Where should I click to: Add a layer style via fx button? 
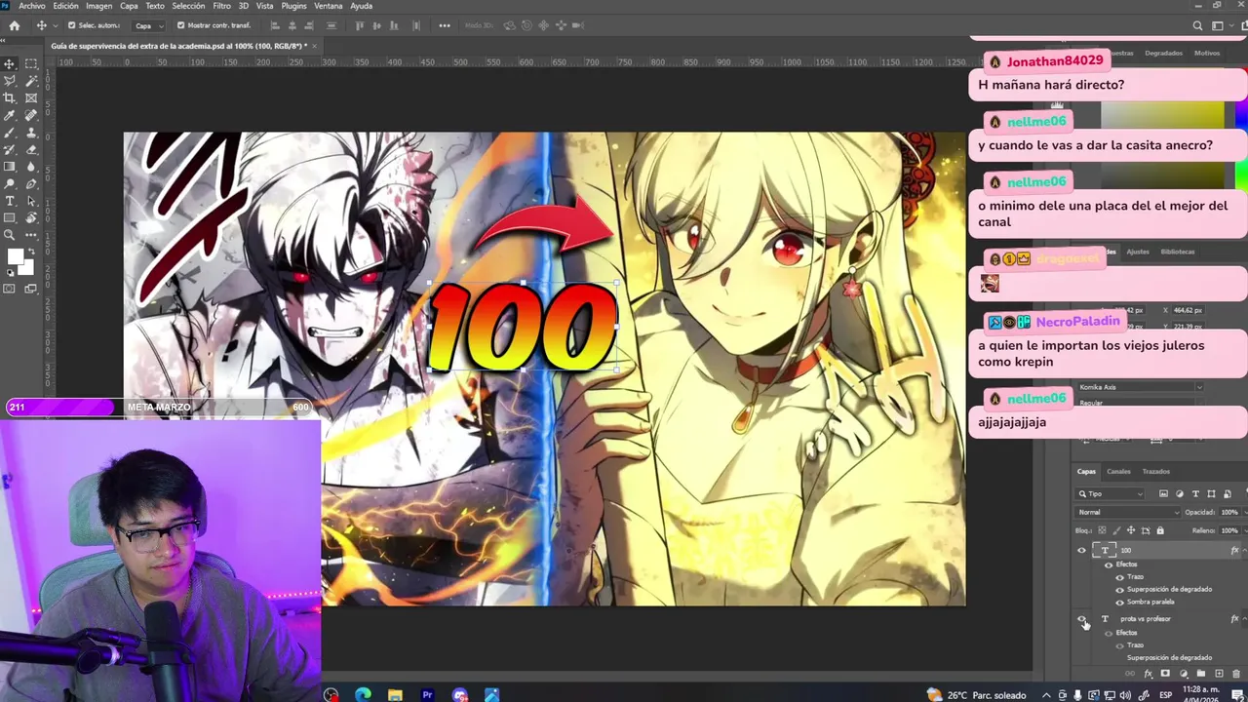pos(1148,673)
